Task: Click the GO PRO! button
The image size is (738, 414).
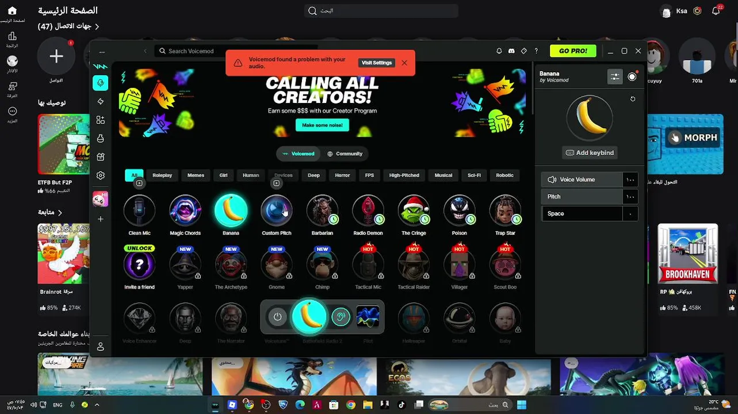Action: (x=573, y=51)
